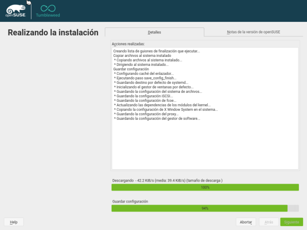The width and height of the screenshot is (307, 230).
Task: Click the 94% Guardar configuración progress bar
Action: click(205, 208)
